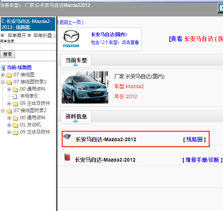Click the 01 发动机 folder icon
Viewport: 223px width, 211px height.
tap(15, 125)
